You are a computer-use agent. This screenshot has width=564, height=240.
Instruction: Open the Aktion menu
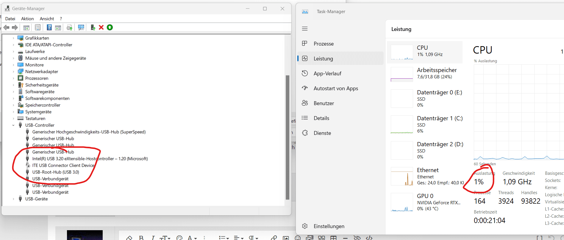point(27,18)
